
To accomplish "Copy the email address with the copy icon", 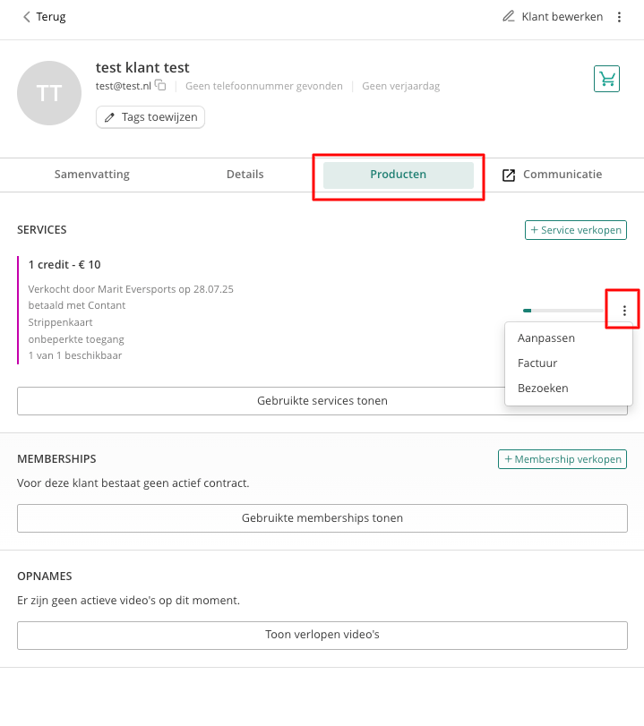I will click(x=160, y=85).
